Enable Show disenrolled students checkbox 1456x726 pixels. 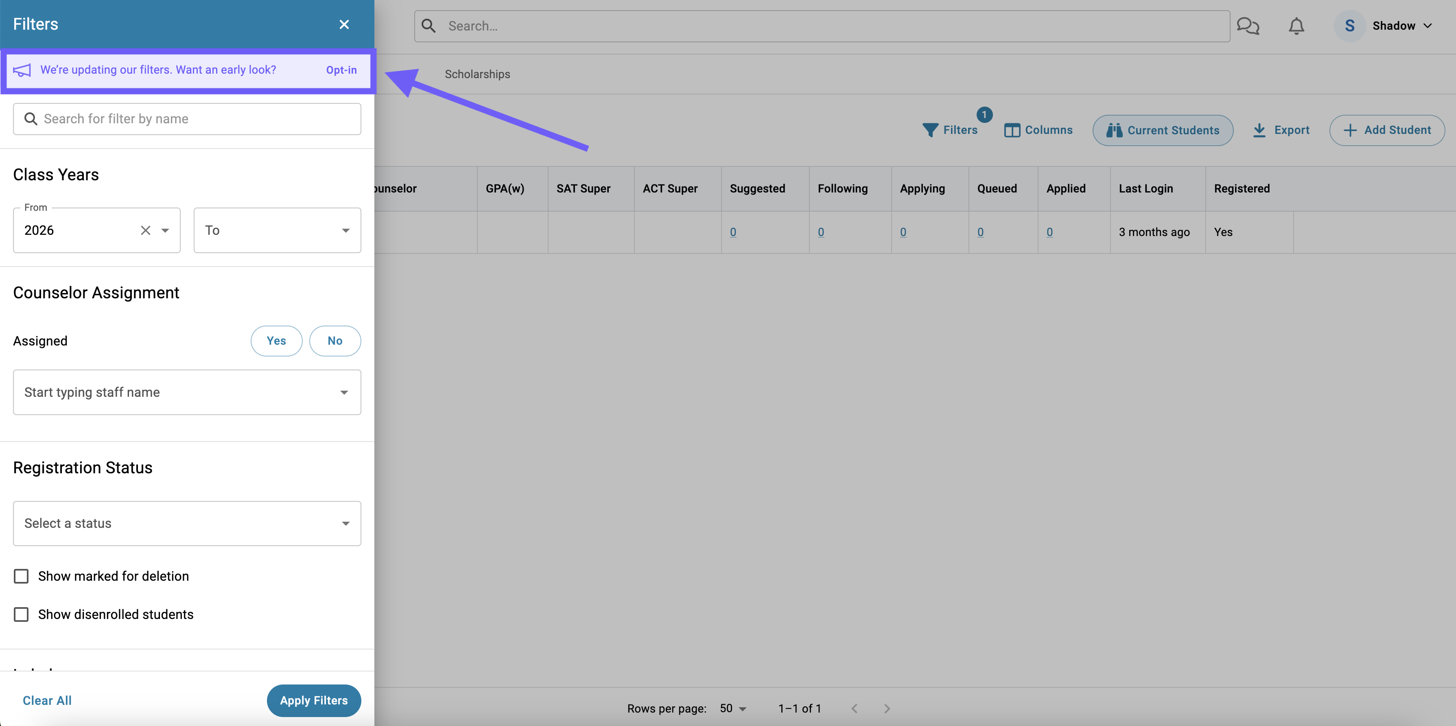(x=20, y=614)
